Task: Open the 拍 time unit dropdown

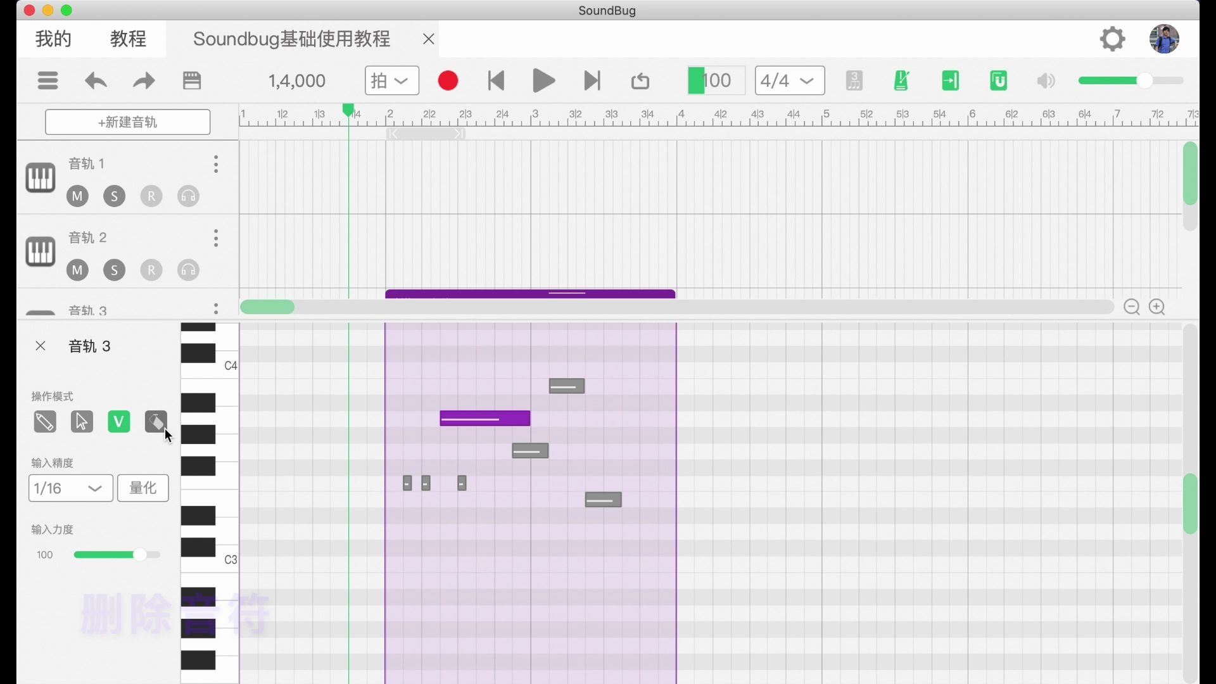Action: (391, 80)
